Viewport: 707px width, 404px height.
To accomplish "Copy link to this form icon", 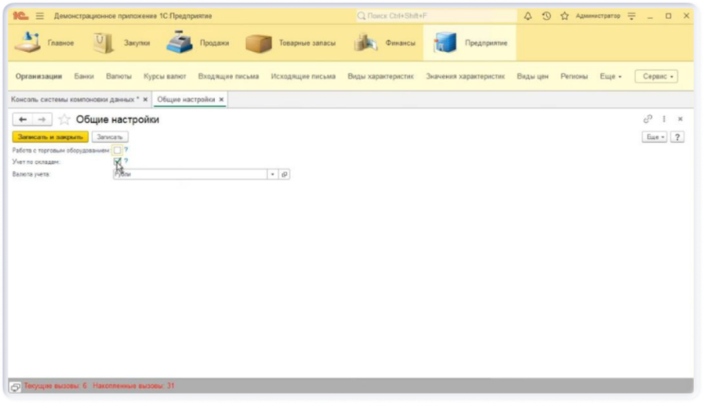I will (x=648, y=119).
